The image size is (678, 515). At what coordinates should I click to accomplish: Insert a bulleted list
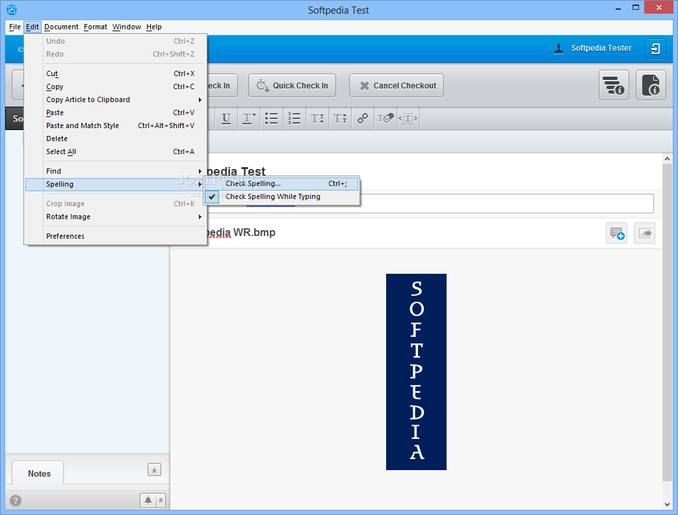[x=271, y=118]
